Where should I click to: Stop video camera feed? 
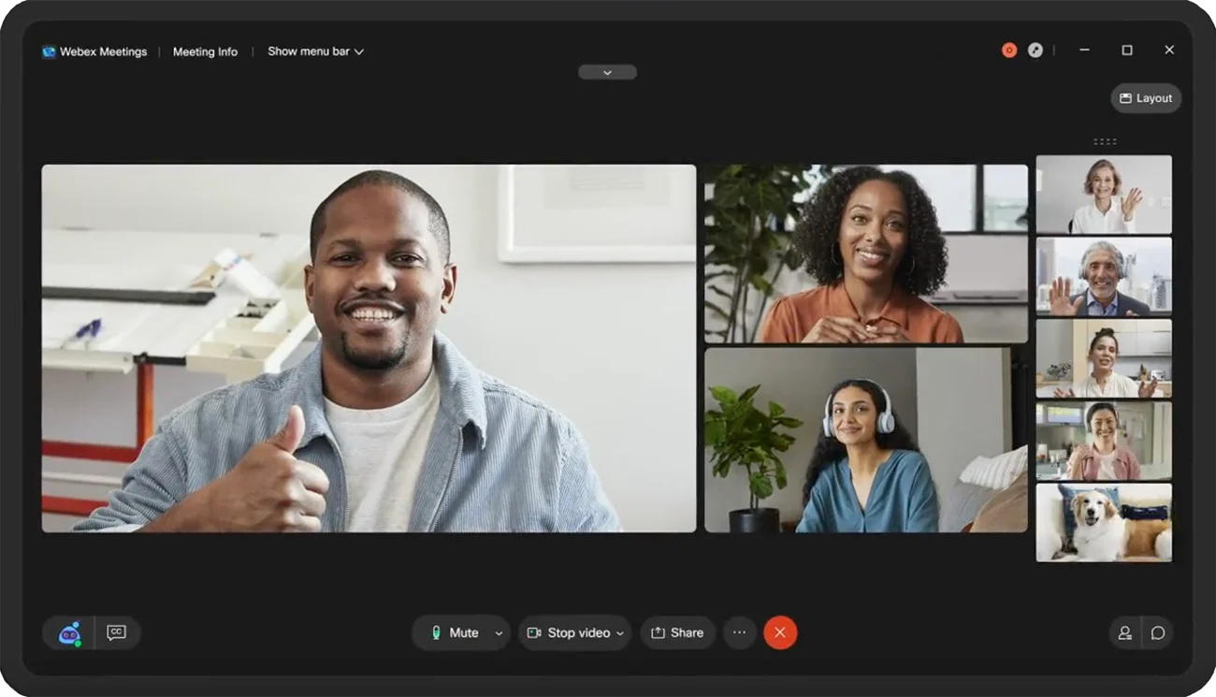click(569, 633)
